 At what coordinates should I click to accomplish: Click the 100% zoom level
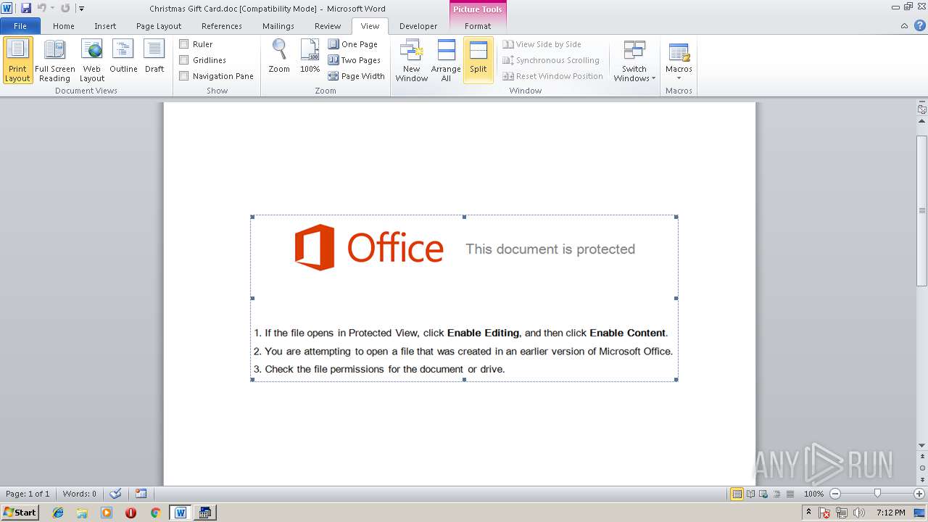[x=813, y=494]
